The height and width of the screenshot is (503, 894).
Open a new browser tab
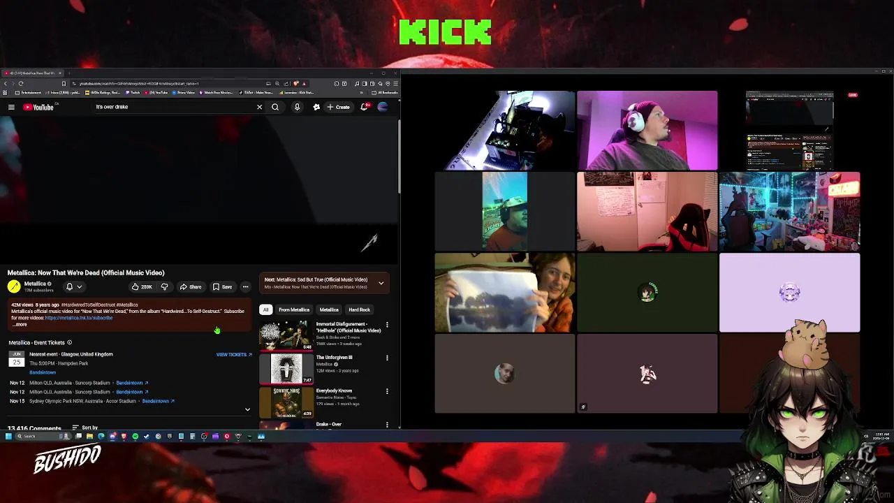coord(69,73)
